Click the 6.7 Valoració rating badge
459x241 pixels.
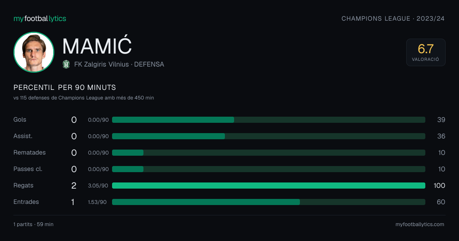point(426,52)
